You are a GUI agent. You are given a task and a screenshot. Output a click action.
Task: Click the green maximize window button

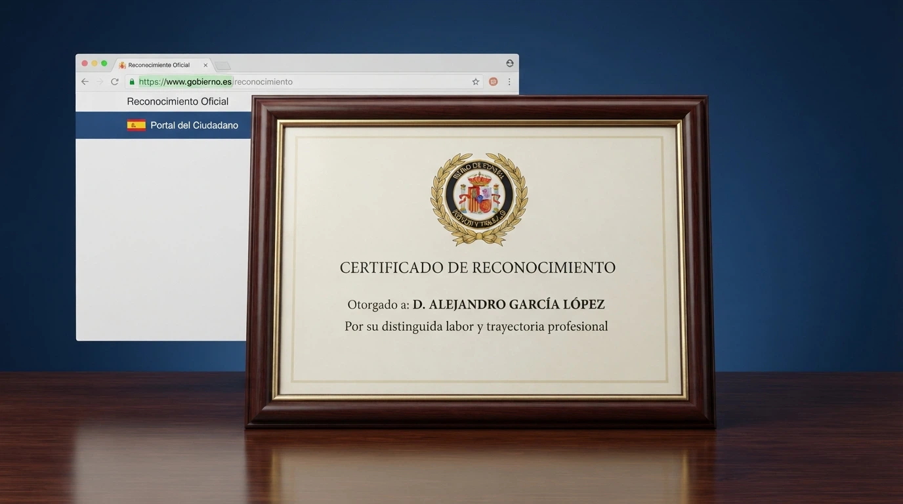click(x=104, y=64)
